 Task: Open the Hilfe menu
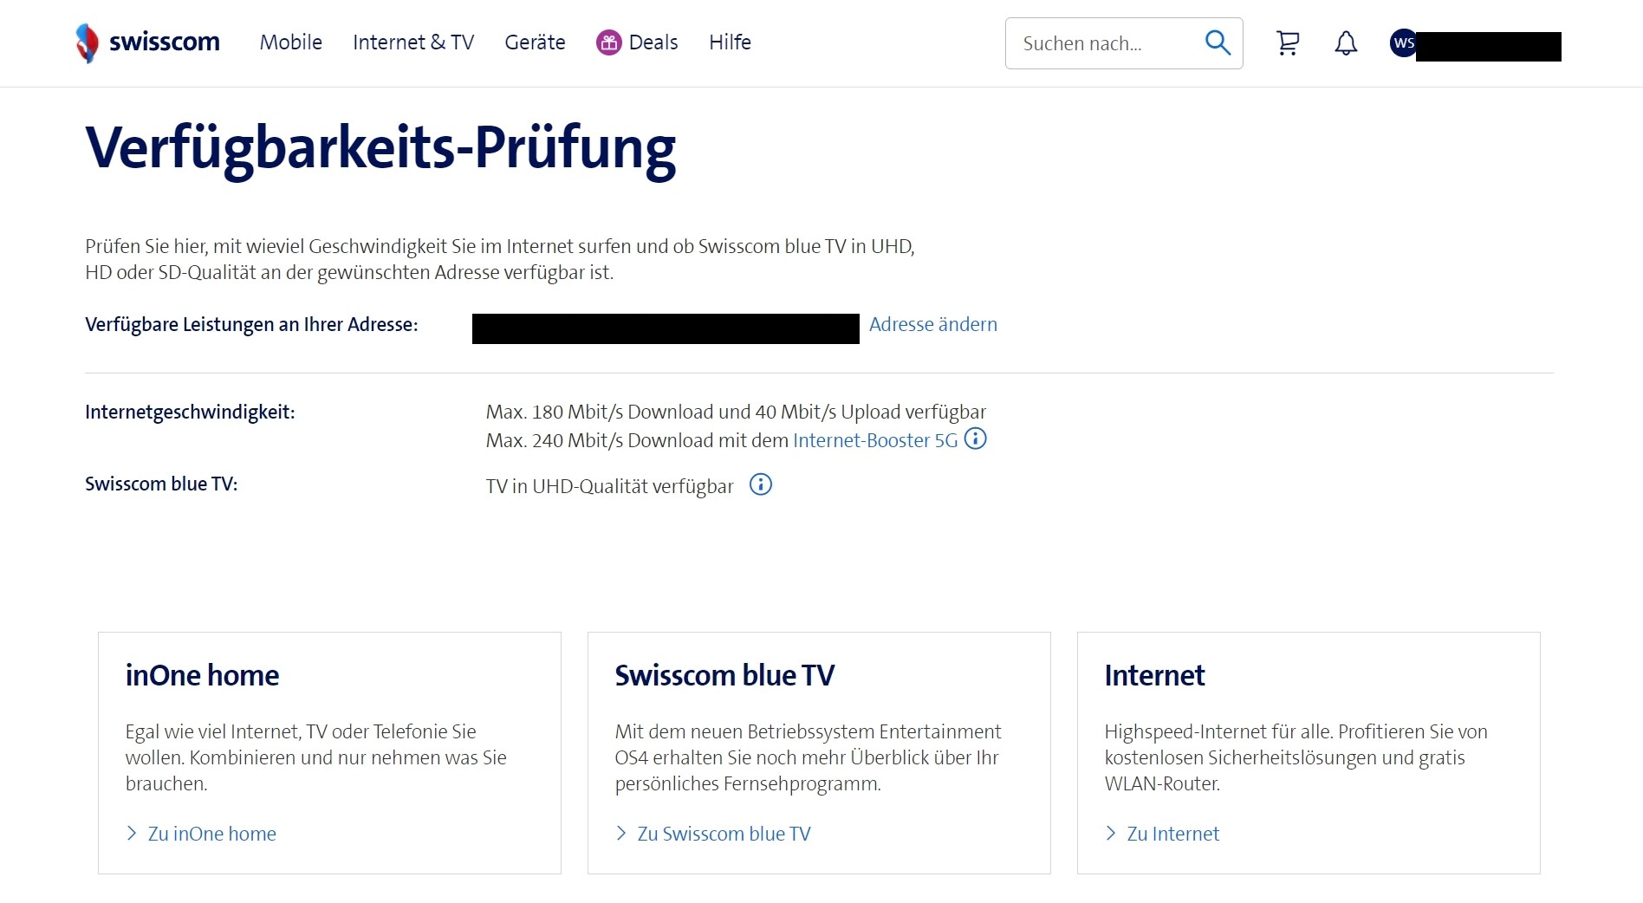pos(730,42)
